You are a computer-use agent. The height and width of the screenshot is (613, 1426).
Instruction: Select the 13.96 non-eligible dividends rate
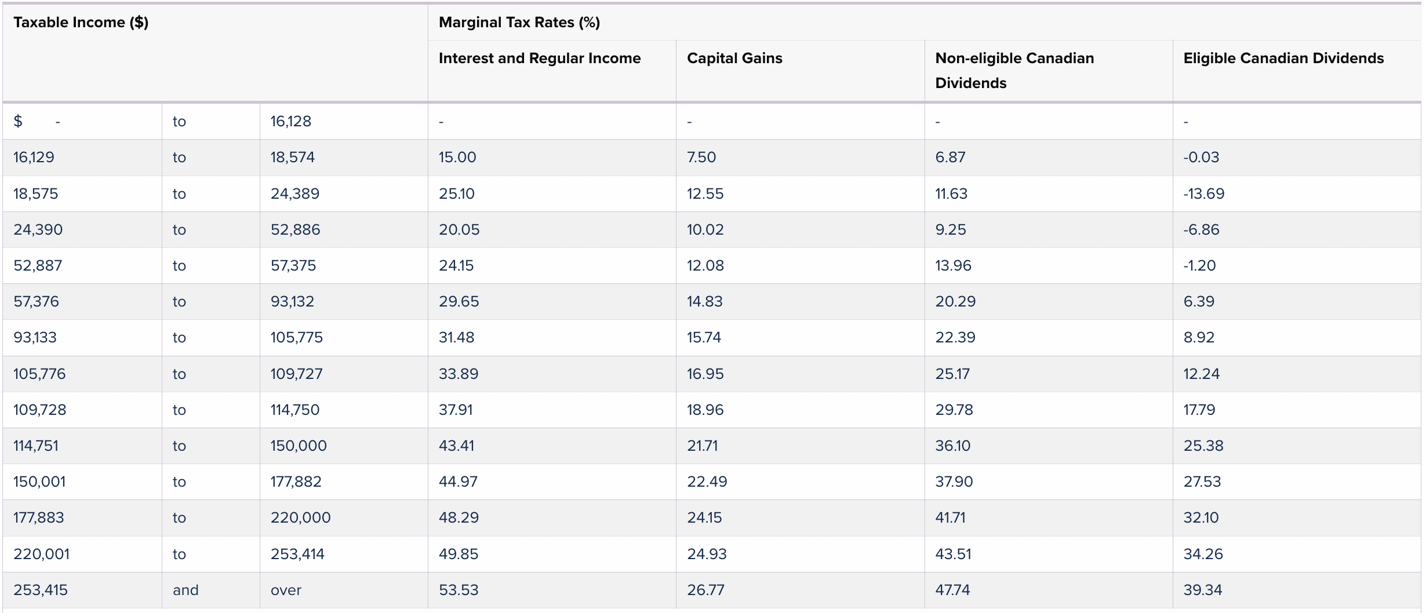(953, 265)
